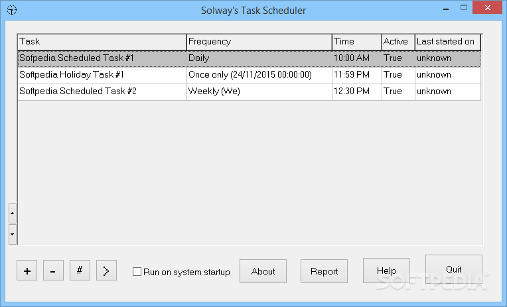Click True in the Daily task row

click(x=398, y=58)
